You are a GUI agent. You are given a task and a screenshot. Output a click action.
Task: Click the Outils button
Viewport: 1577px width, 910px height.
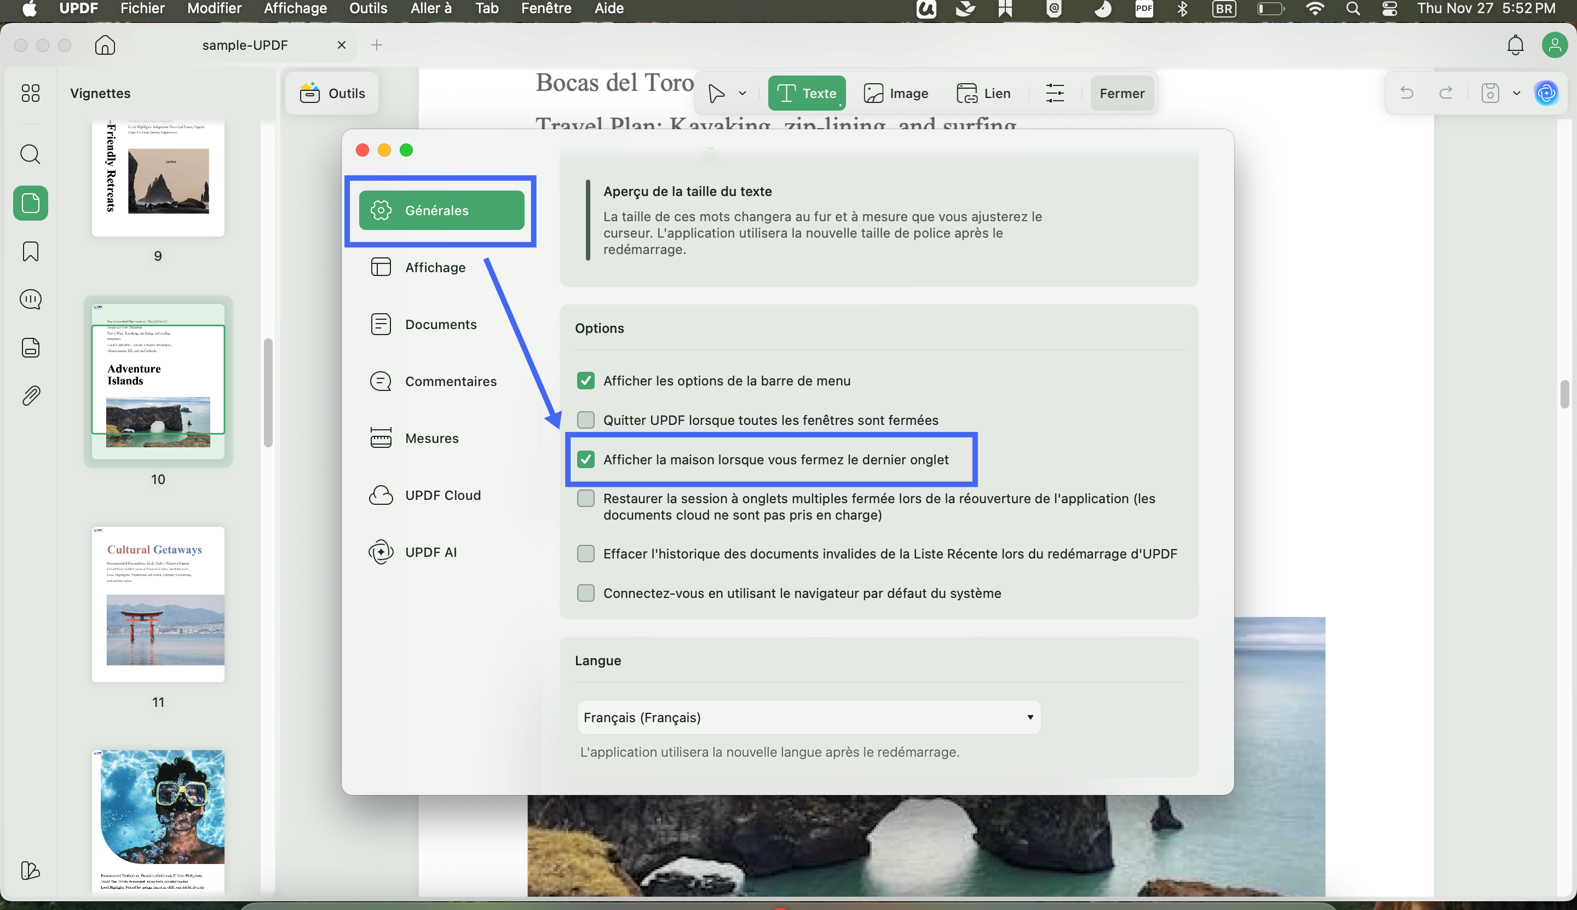point(332,94)
